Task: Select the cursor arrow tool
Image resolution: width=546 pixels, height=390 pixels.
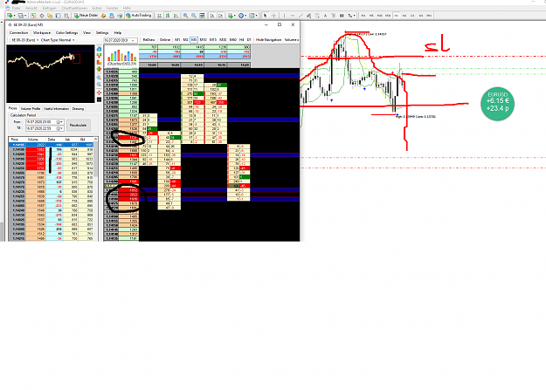Action: tap(265, 16)
